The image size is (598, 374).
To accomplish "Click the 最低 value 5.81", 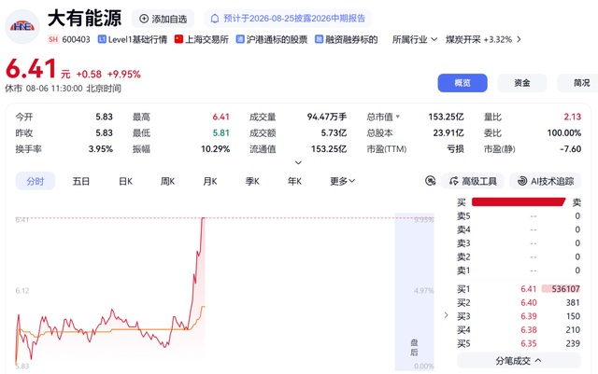I will click(x=221, y=133).
